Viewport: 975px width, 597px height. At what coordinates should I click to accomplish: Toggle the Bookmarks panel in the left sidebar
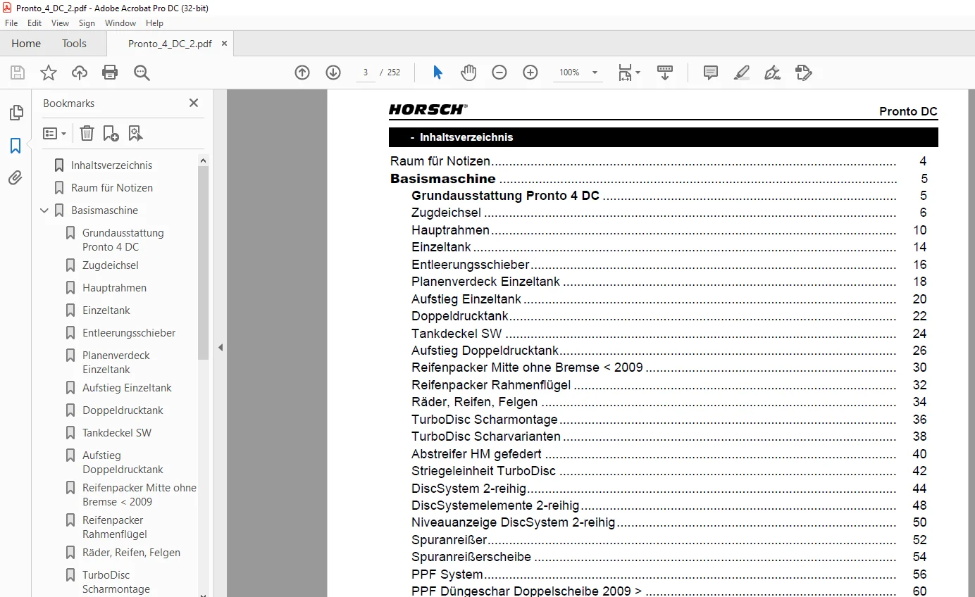15,146
